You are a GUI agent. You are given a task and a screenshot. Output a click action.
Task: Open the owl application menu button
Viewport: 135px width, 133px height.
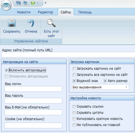point(6,5)
